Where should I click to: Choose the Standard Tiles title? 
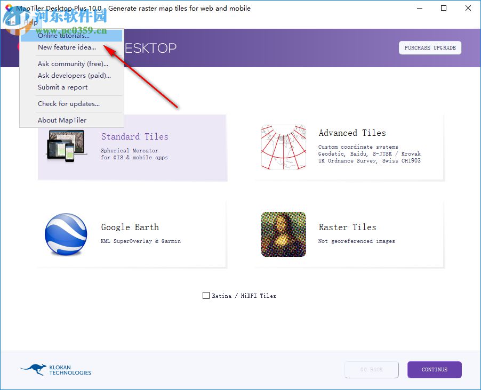[135, 136]
